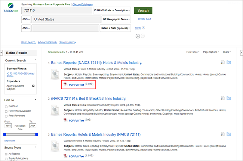The width and height of the screenshot is (243, 161).
Task: Collapse Limit To section
Action: 36,99
